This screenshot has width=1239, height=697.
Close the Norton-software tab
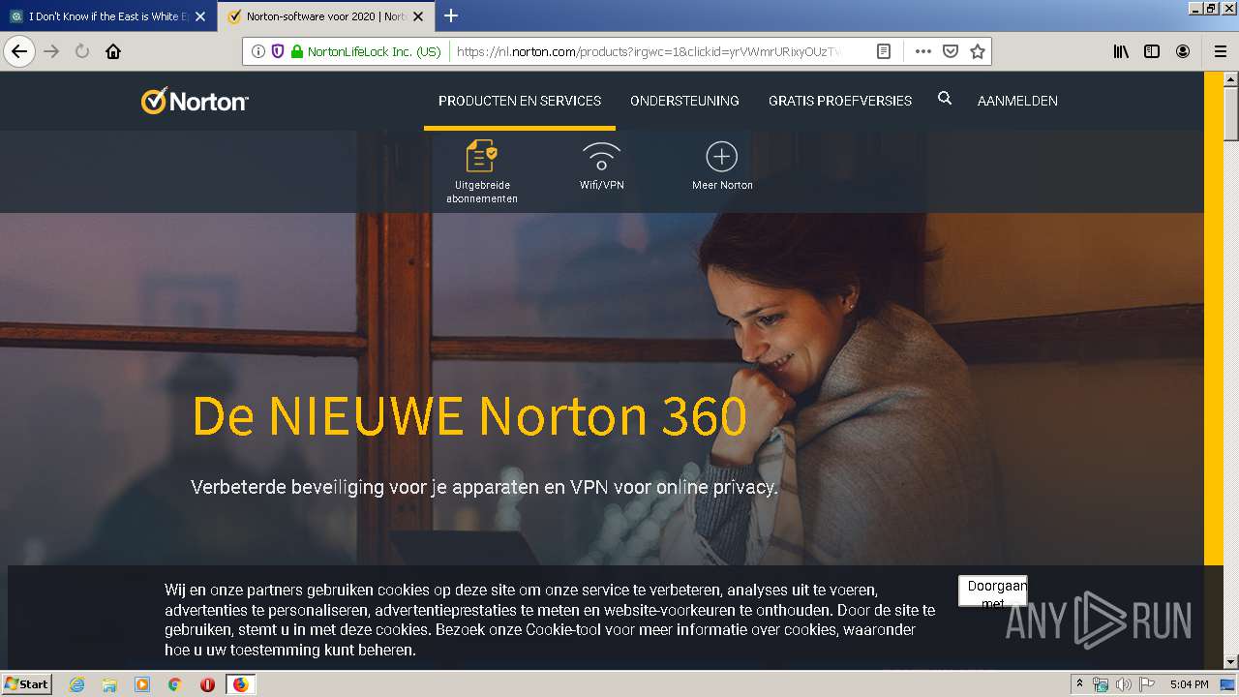pyautogui.click(x=418, y=16)
